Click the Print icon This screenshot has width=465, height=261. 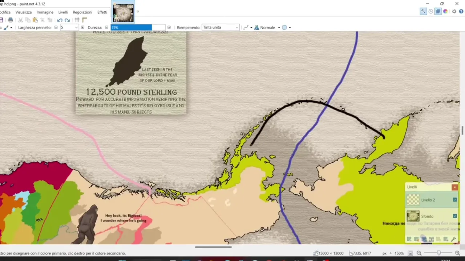click(x=11, y=20)
